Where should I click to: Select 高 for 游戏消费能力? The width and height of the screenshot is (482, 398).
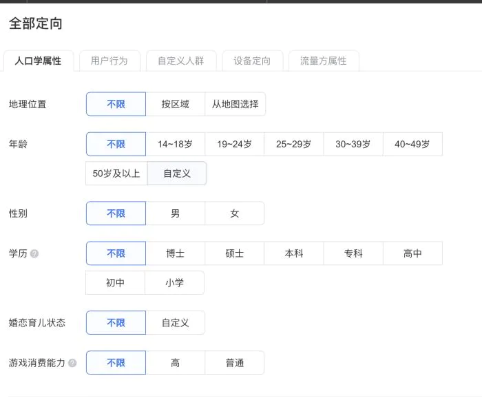pyautogui.click(x=175, y=363)
